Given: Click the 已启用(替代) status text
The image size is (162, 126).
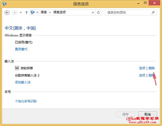Looking at the screenshot, I should coord(24,42).
